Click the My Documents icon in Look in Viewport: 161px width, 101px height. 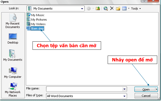click(30, 9)
